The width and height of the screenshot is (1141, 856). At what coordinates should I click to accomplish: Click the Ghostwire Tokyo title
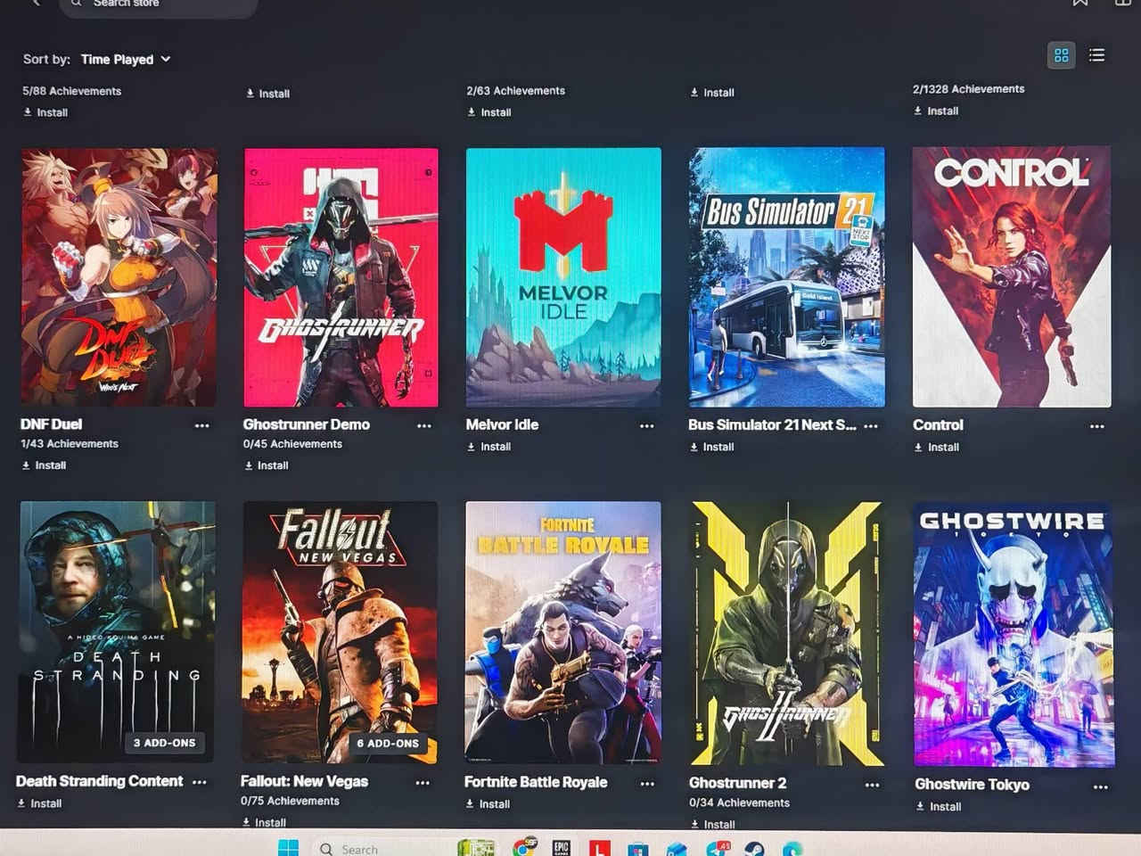[972, 785]
